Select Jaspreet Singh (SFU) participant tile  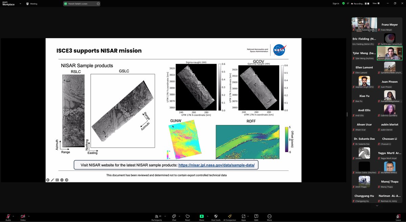364,82
